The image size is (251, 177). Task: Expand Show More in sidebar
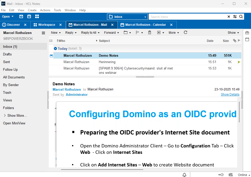(15, 115)
